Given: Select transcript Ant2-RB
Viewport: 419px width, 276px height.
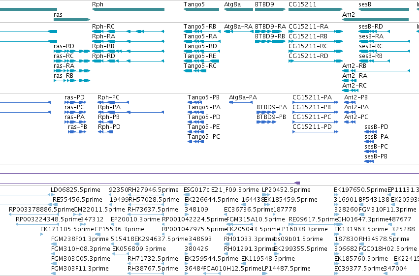Looking at the screenshot, I should [x=354, y=66].
